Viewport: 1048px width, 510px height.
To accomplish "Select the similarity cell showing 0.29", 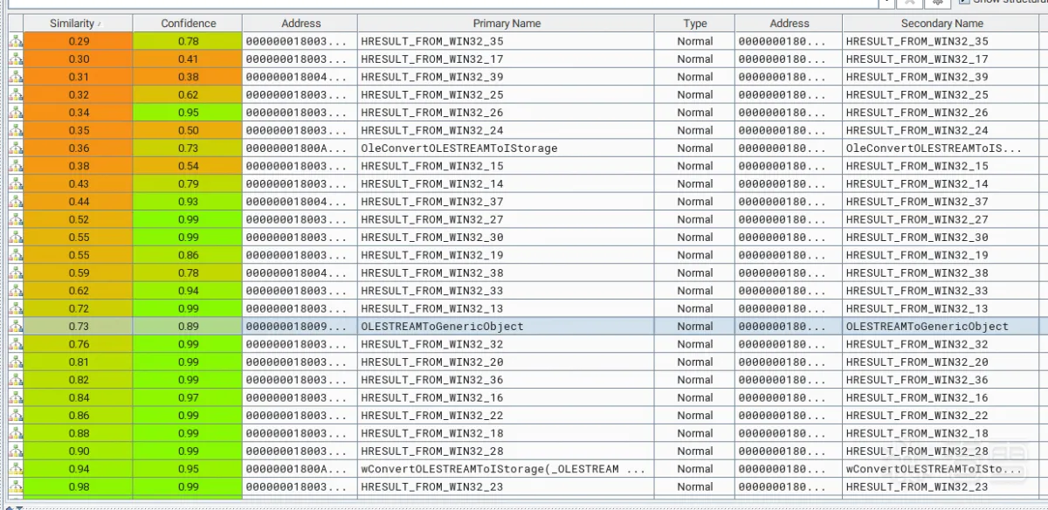I will pyautogui.click(x=79, y=41).
